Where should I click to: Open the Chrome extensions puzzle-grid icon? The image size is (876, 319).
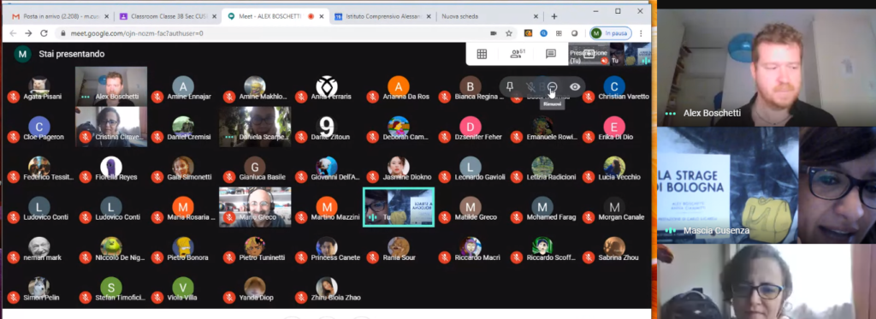point(559,33)
